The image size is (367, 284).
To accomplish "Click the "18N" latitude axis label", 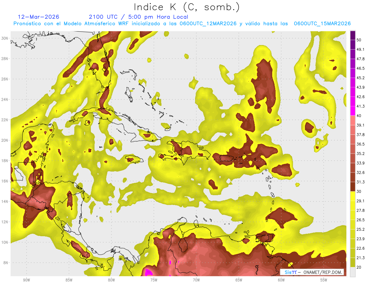I will [5, 161].
